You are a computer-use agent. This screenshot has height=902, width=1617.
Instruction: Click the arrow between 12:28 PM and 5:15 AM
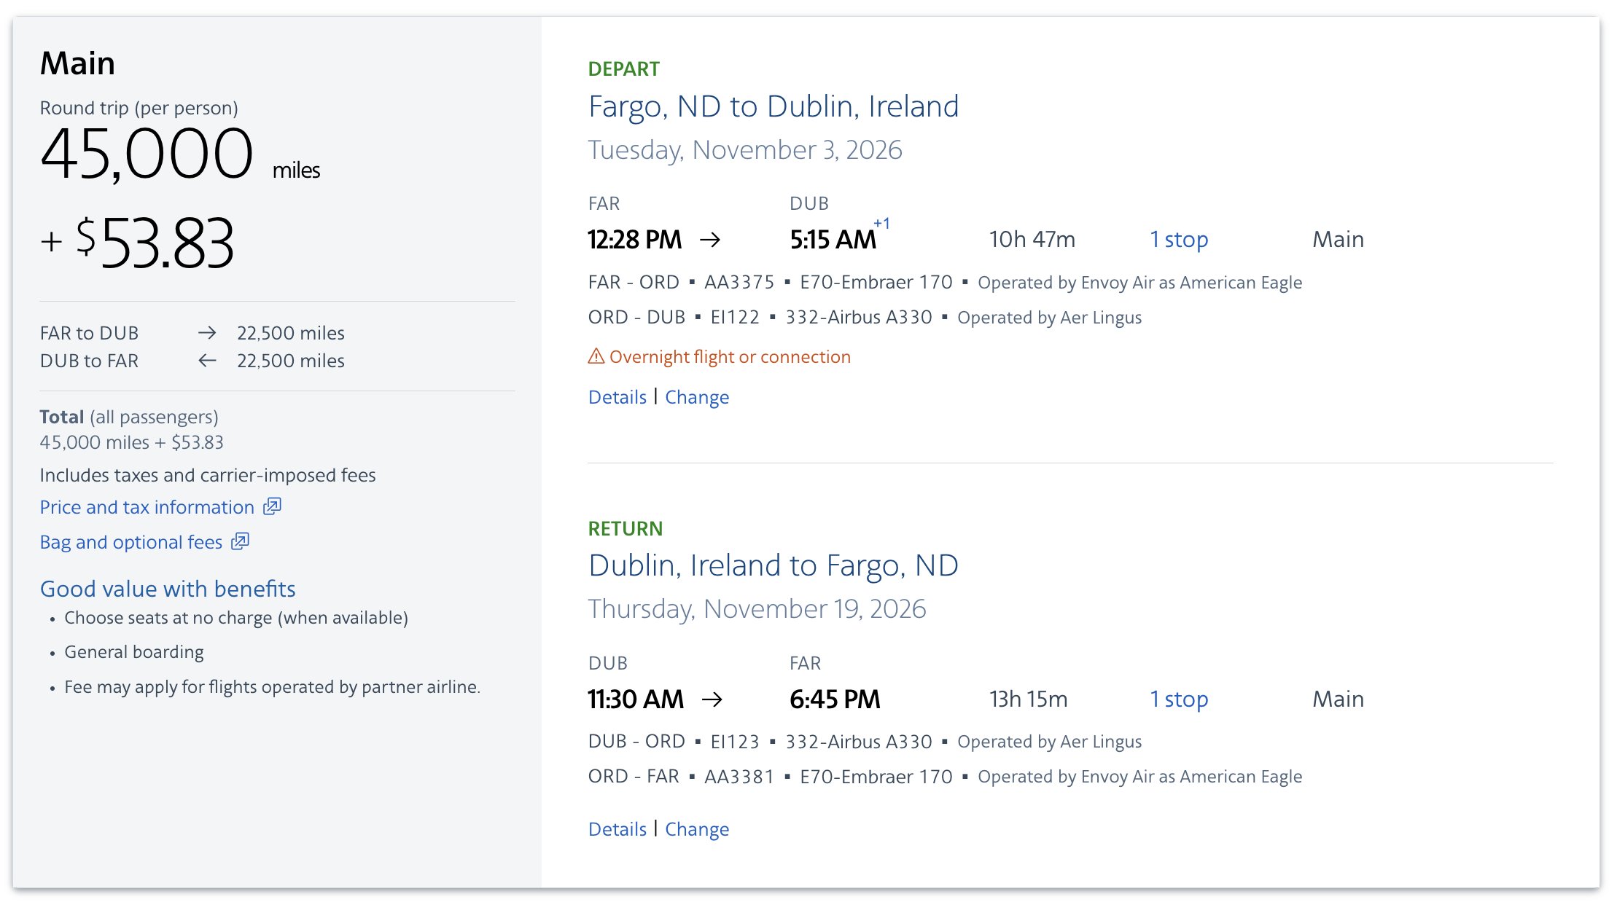click(x=711, y=239)
